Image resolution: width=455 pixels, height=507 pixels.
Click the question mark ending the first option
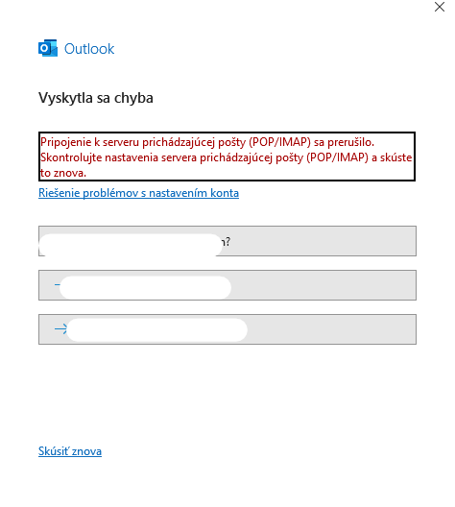coord(227,241)
